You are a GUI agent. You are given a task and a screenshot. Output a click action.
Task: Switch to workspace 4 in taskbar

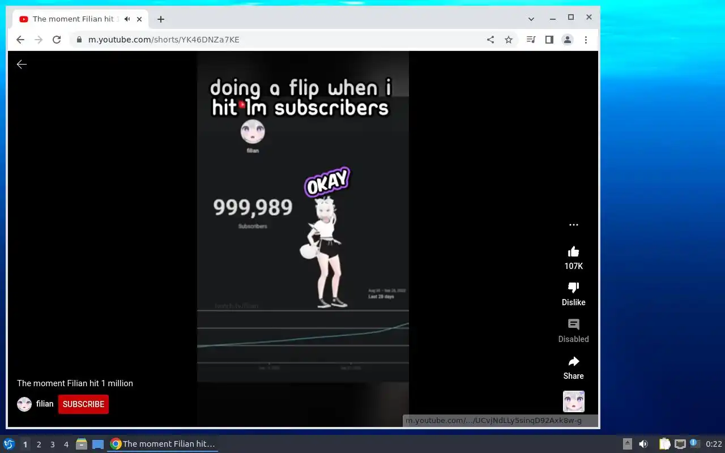(x=66, y=445)
